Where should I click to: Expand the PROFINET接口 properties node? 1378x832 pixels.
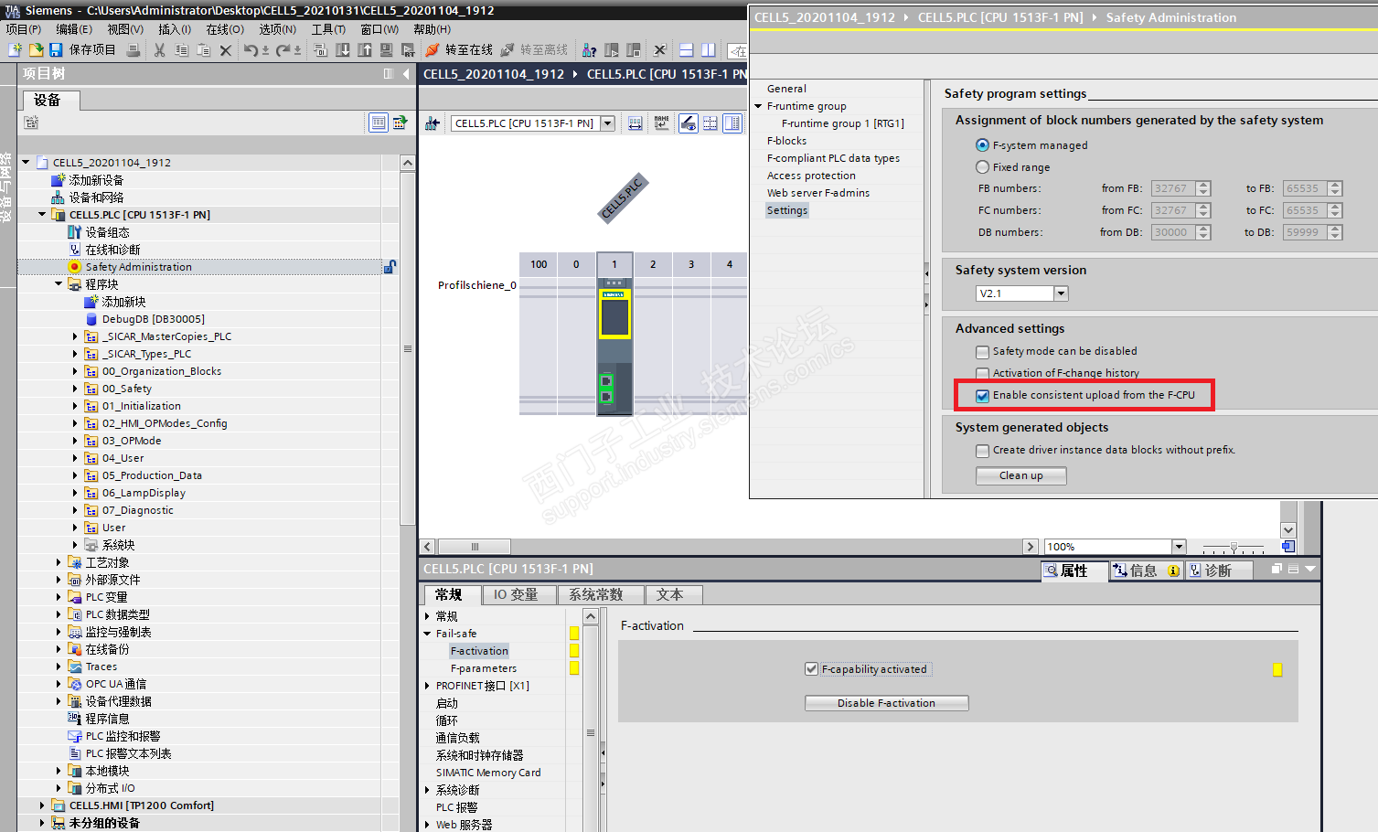pyautogui.click(x=427, y=686)
